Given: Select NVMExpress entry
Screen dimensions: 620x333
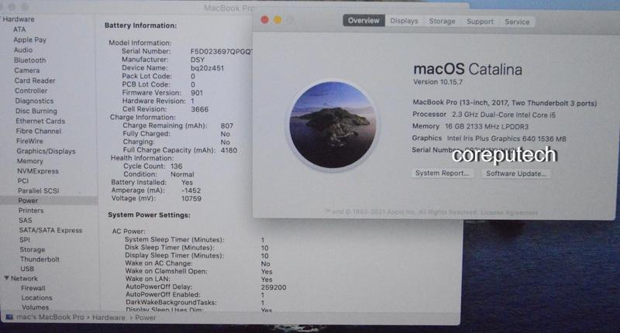Looking at the screenshot, I should (37, 170).
